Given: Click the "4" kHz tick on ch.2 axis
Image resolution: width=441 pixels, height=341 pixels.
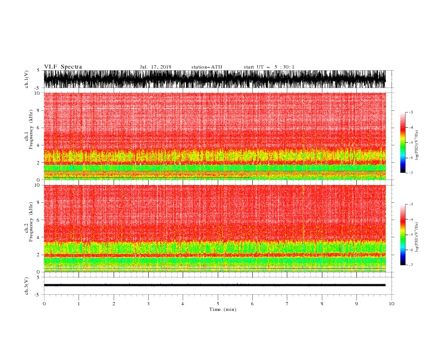Looking at the screenshot, I should coord(39,237).
